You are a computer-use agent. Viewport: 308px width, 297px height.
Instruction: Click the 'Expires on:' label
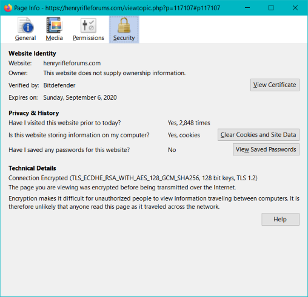coord(23,97)
